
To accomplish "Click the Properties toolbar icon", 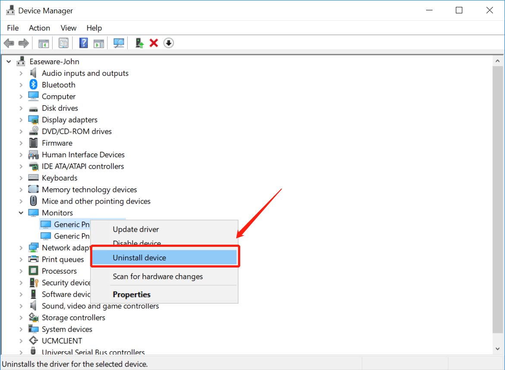I will (64, 43).
